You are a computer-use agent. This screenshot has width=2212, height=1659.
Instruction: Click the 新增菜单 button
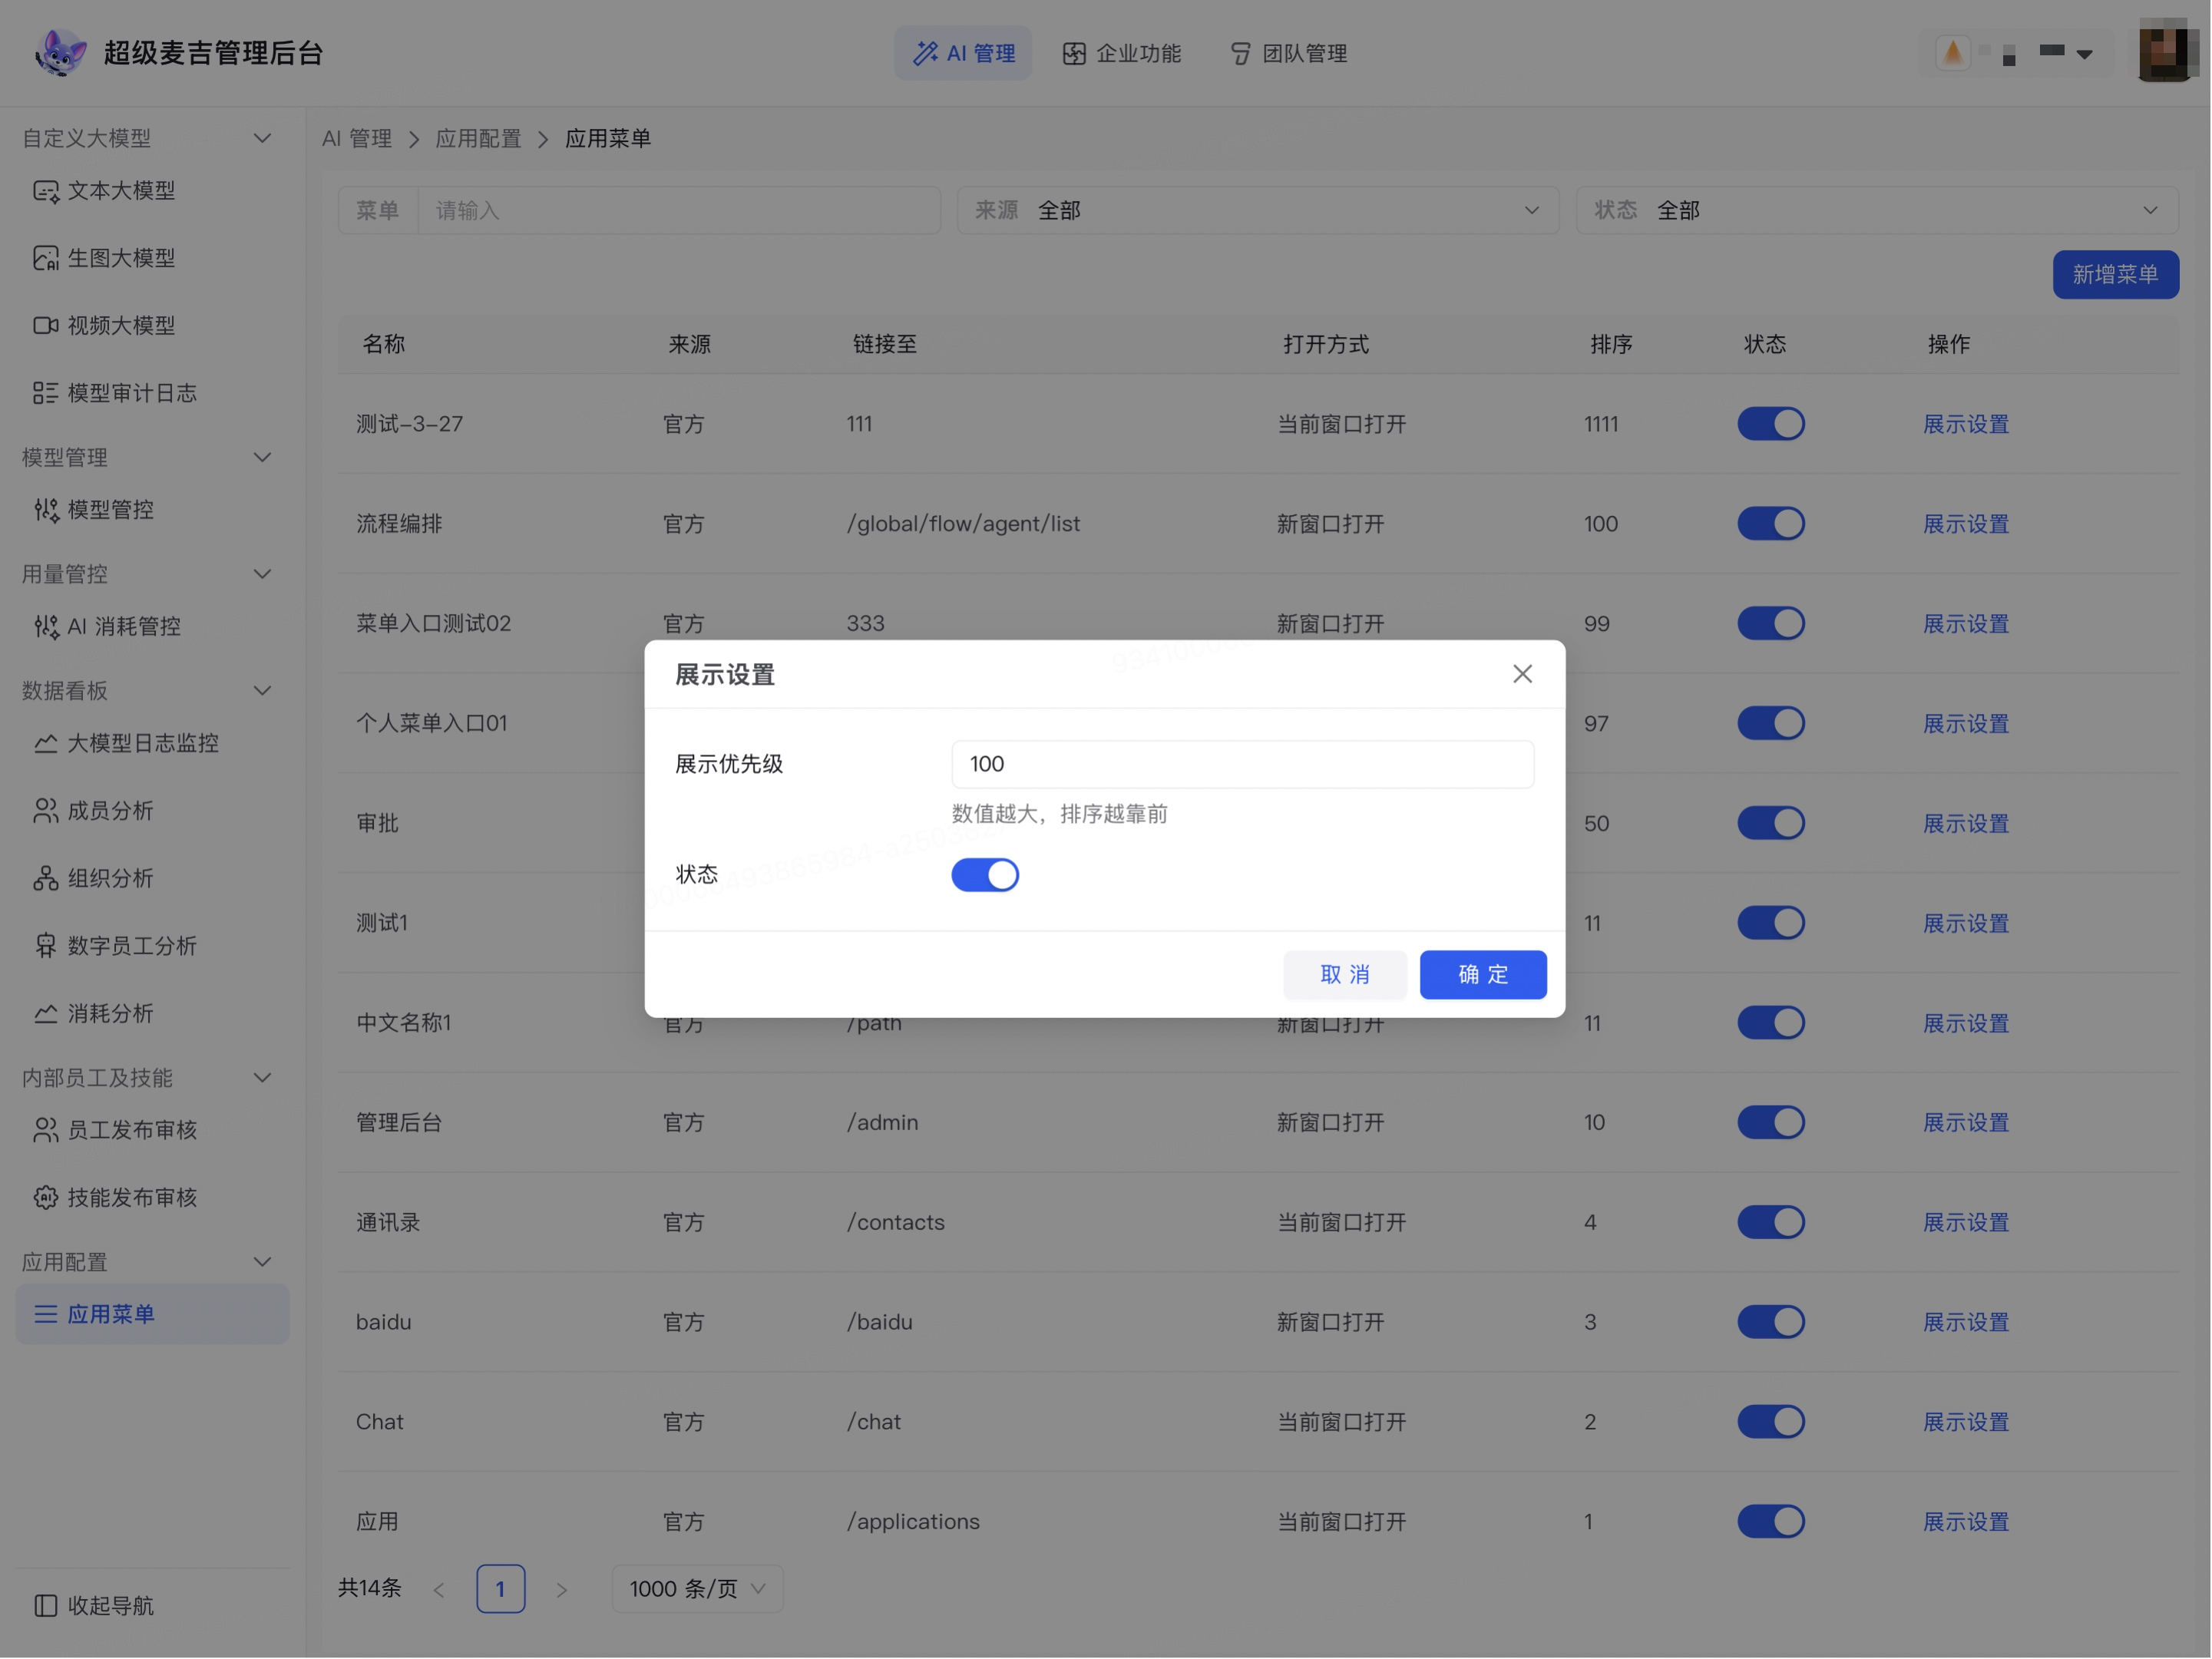pyautogui.click(x=2116, y=275)
